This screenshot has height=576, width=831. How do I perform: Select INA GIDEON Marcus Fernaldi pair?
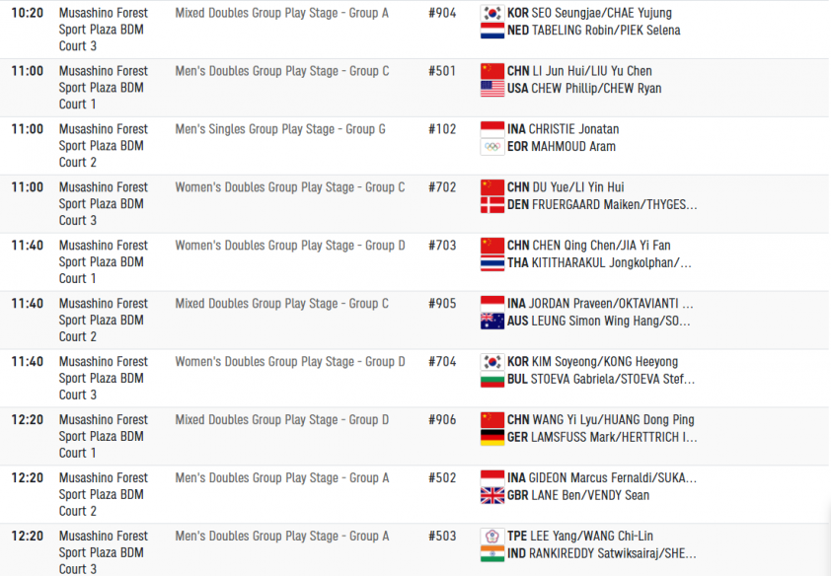pos(601,478)
